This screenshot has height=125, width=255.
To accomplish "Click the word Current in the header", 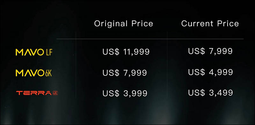I will 197,24.
